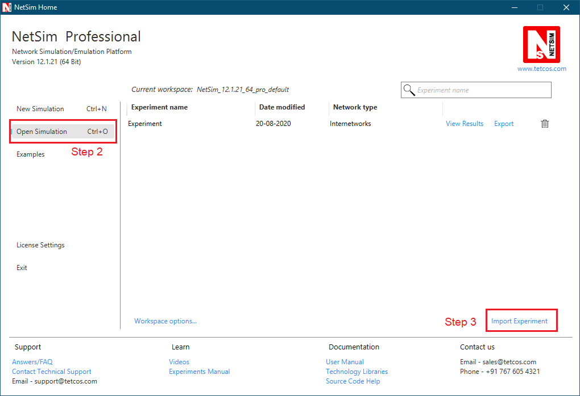Sort by Date modified column header

pos(282,107)
